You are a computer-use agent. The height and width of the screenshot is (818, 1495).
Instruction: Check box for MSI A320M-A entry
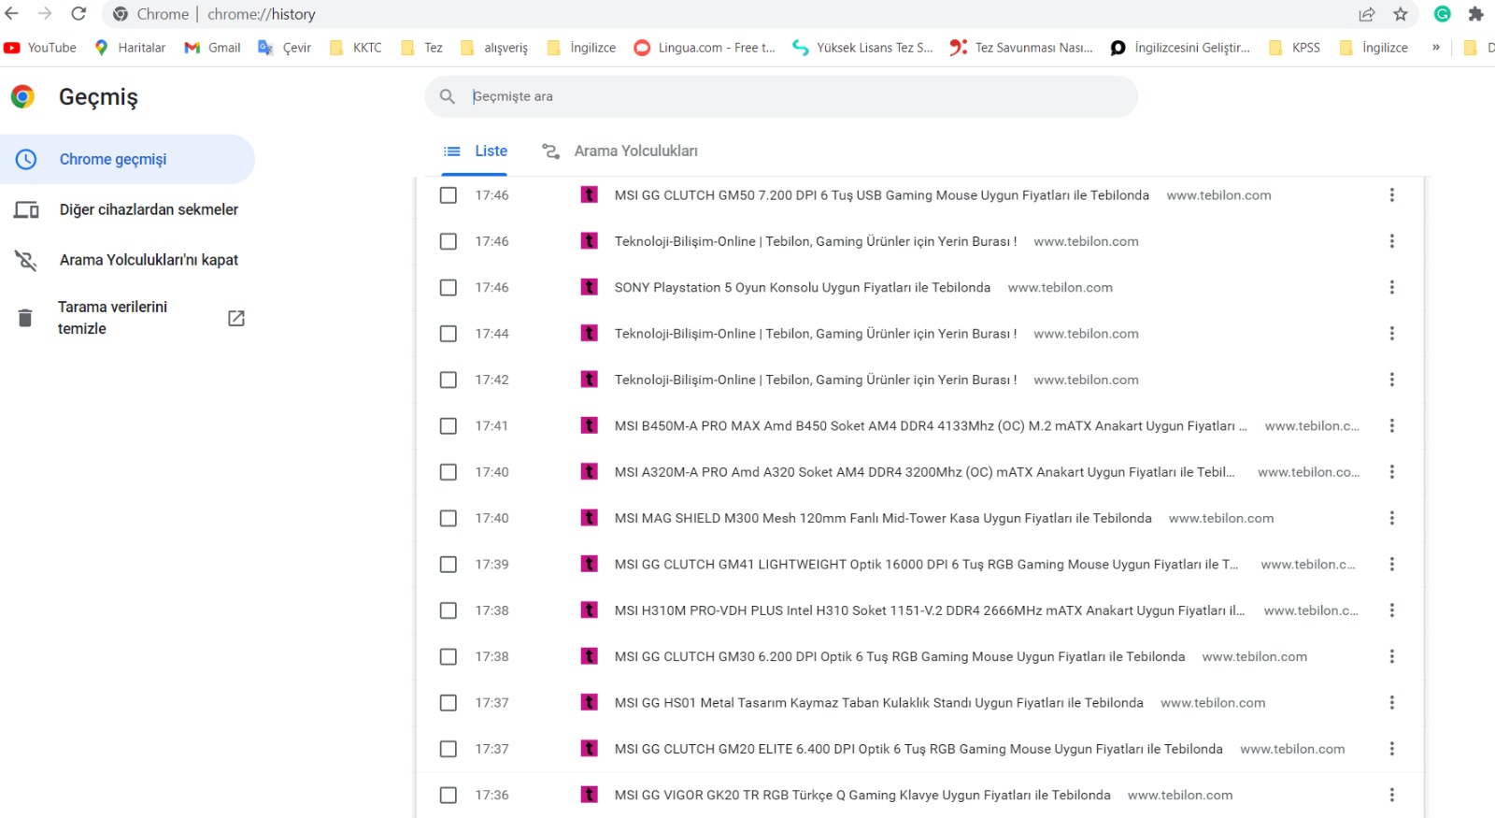click(x=448, y=472)
